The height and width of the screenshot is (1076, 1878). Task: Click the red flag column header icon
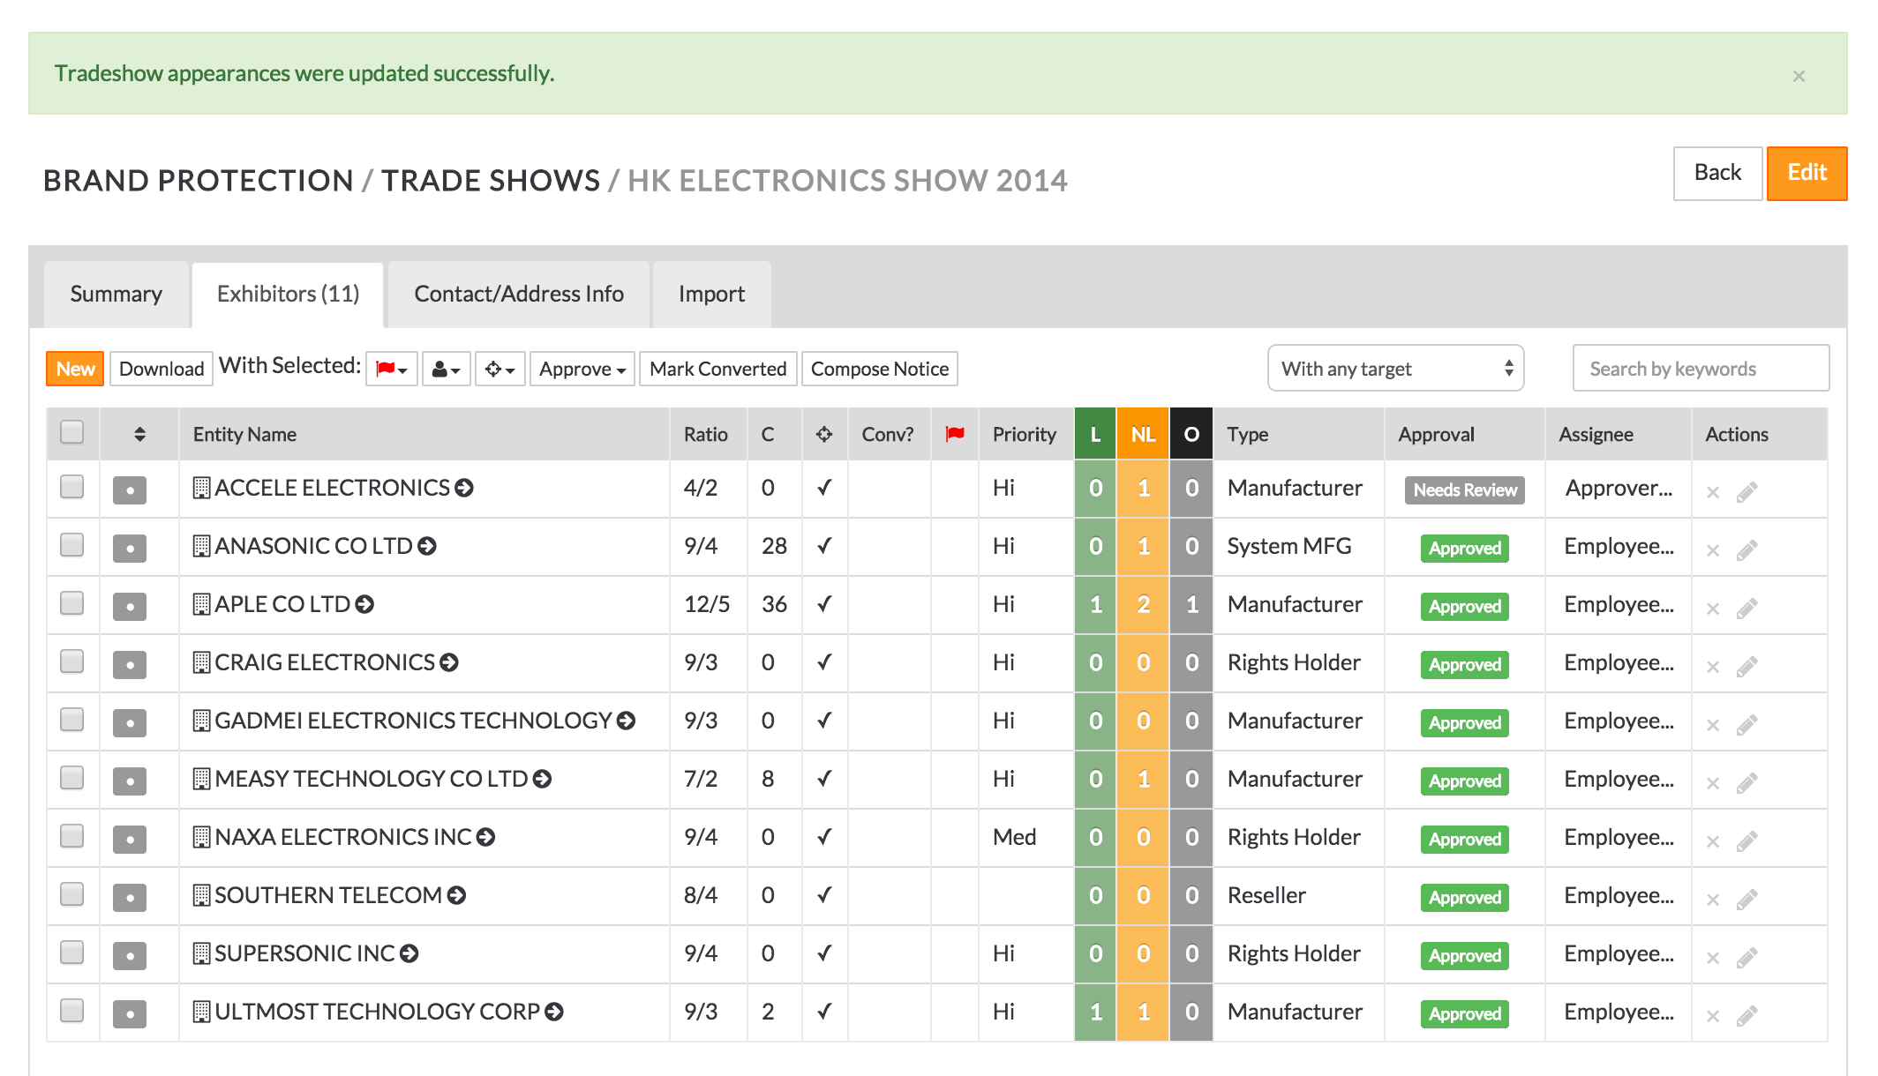954,434
